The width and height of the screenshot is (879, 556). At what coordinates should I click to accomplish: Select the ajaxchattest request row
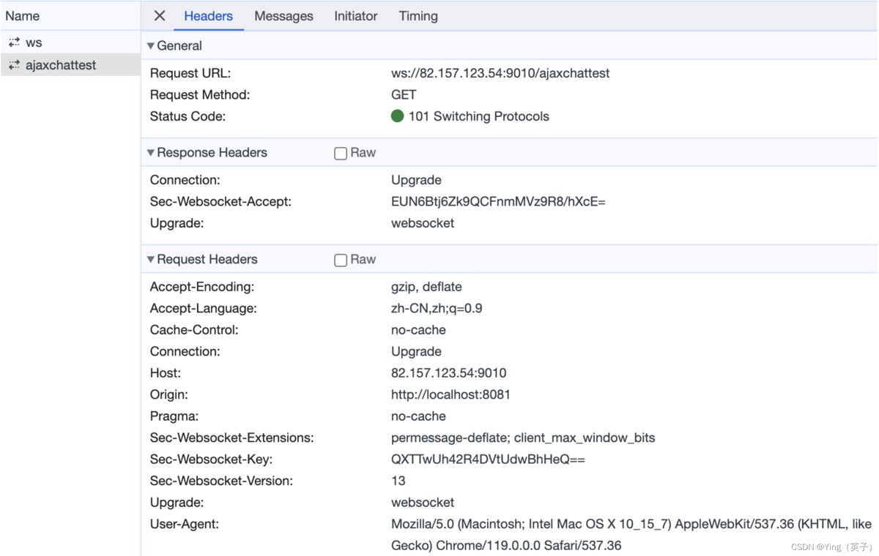click(61, 65)
